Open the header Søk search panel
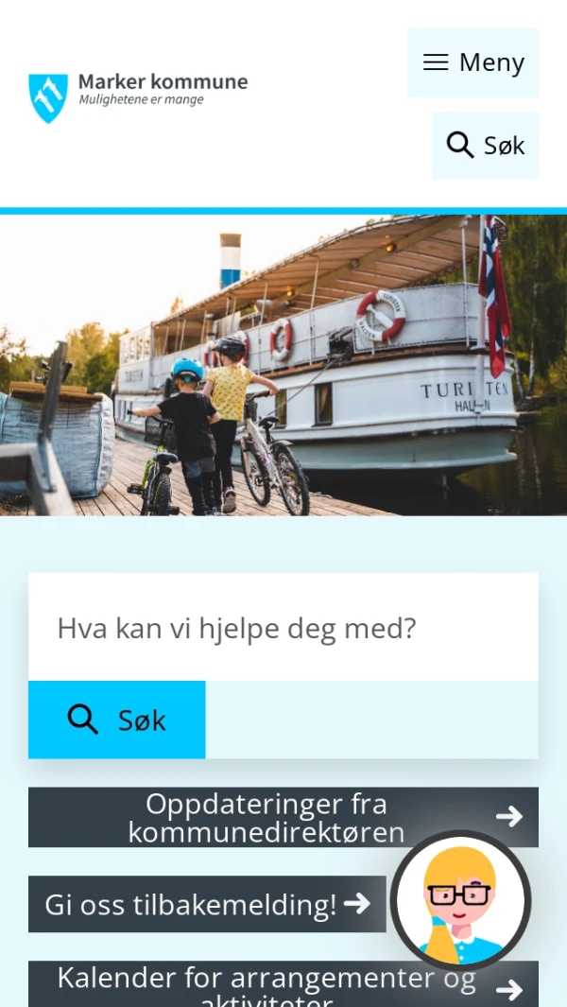 486,146
